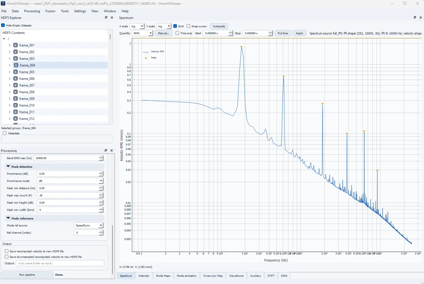Open the Cross-corr Map tab

[213, 276]
